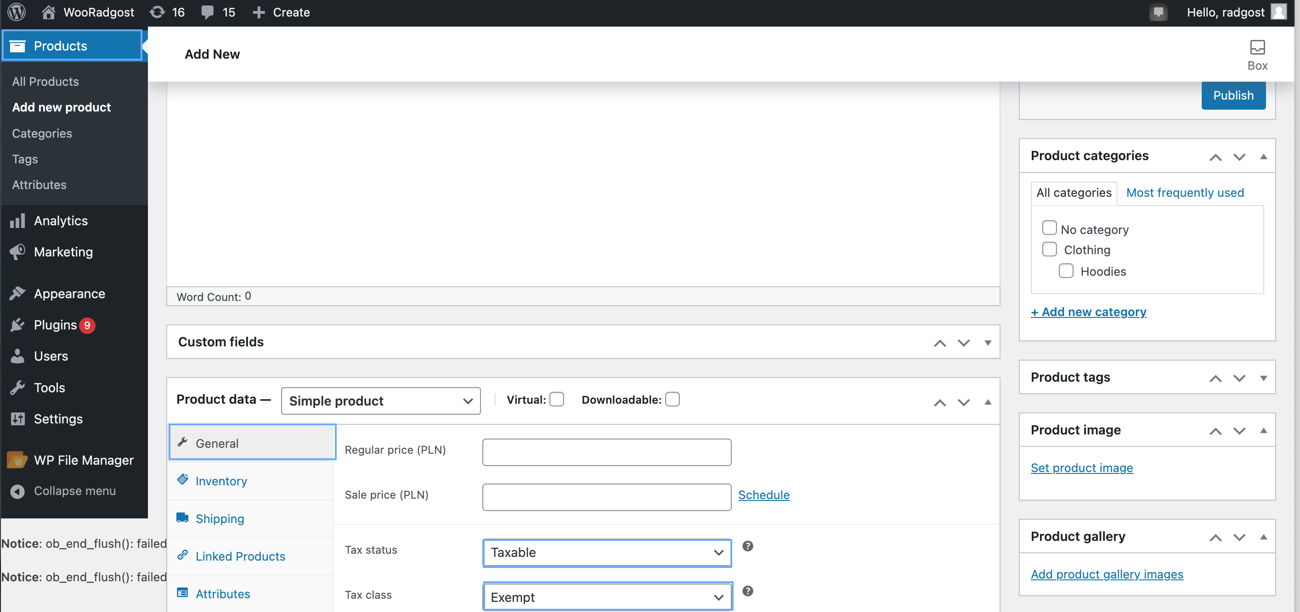Open the updates icon showing 16

157,12
